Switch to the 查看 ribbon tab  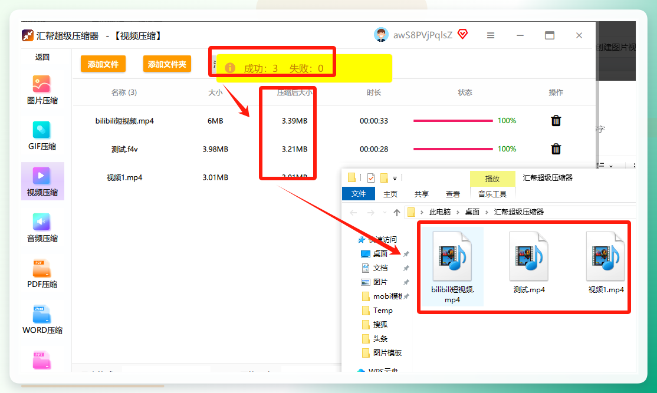point(452,194)
